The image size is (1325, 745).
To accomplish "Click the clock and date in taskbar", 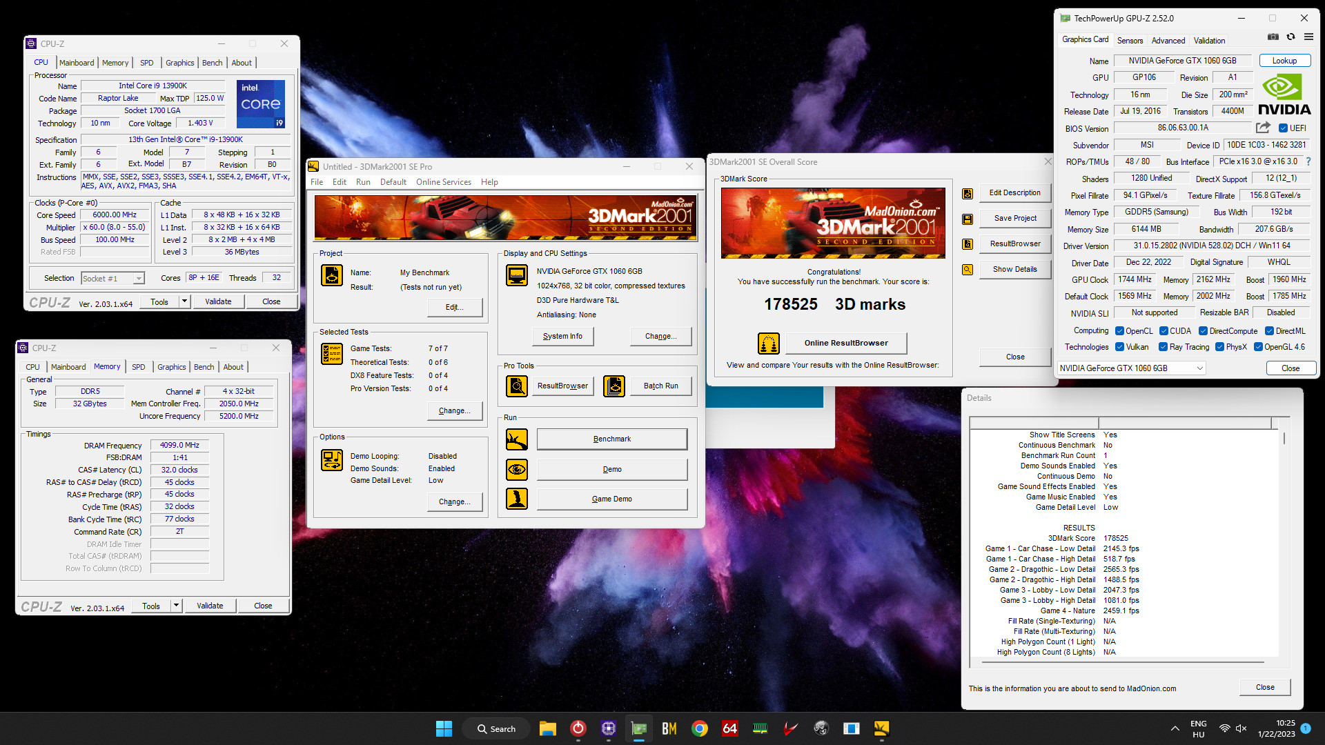I will (1277, 728).
